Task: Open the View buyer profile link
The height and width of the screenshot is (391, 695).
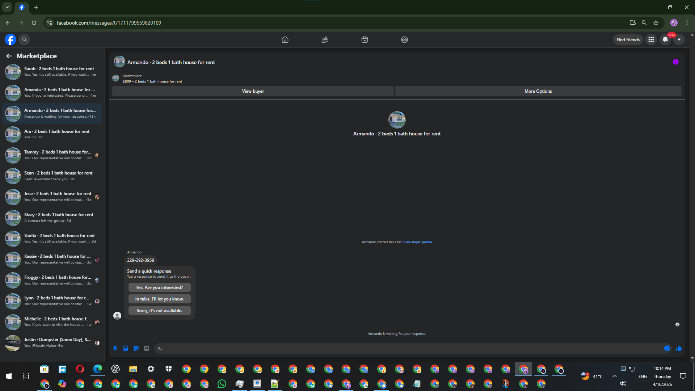Action: (417, 242)
